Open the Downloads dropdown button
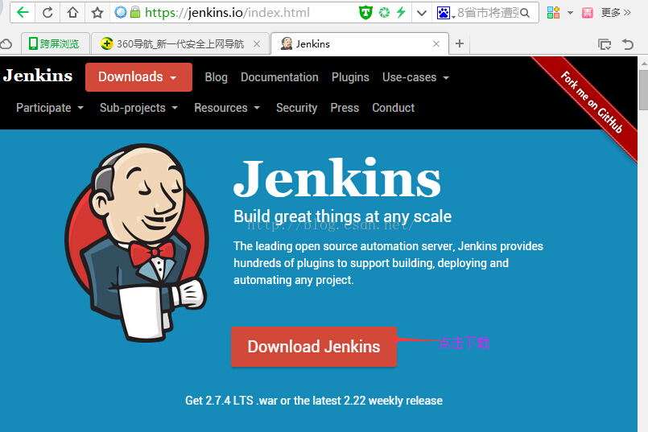The image size is (648, 432). tap(138, 76)
